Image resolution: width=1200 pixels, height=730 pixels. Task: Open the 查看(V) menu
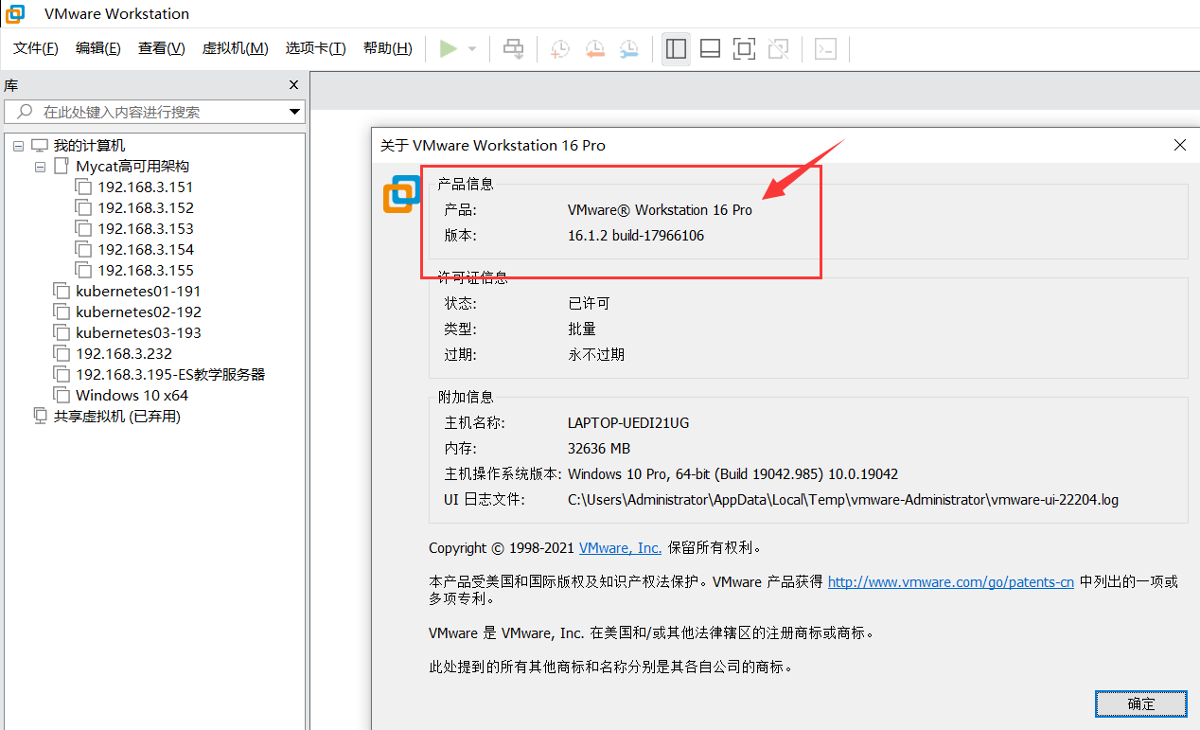(162, 48)
